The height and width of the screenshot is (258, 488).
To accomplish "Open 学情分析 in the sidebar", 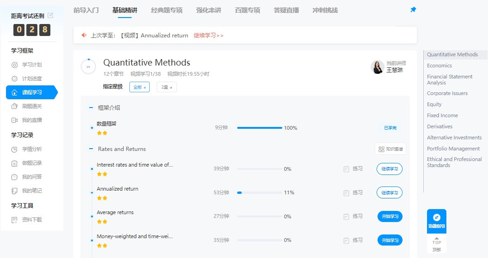I will 31,149.
